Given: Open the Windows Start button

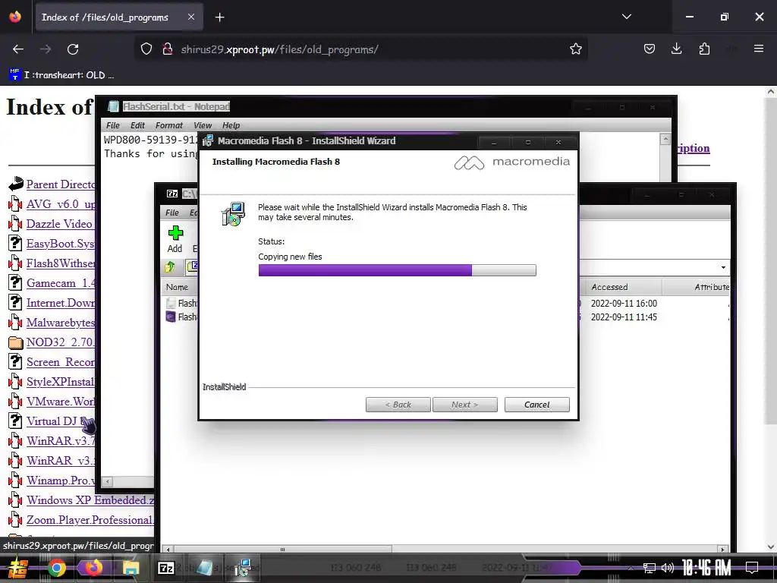Looking at the screenshot, I should tap(17, 568).
